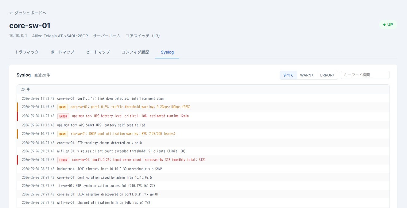Viewport: 407px width, 208px height.
Task: Click timestamp 2026-05-26 09:27:42
Action: click(x=38, y=160)
